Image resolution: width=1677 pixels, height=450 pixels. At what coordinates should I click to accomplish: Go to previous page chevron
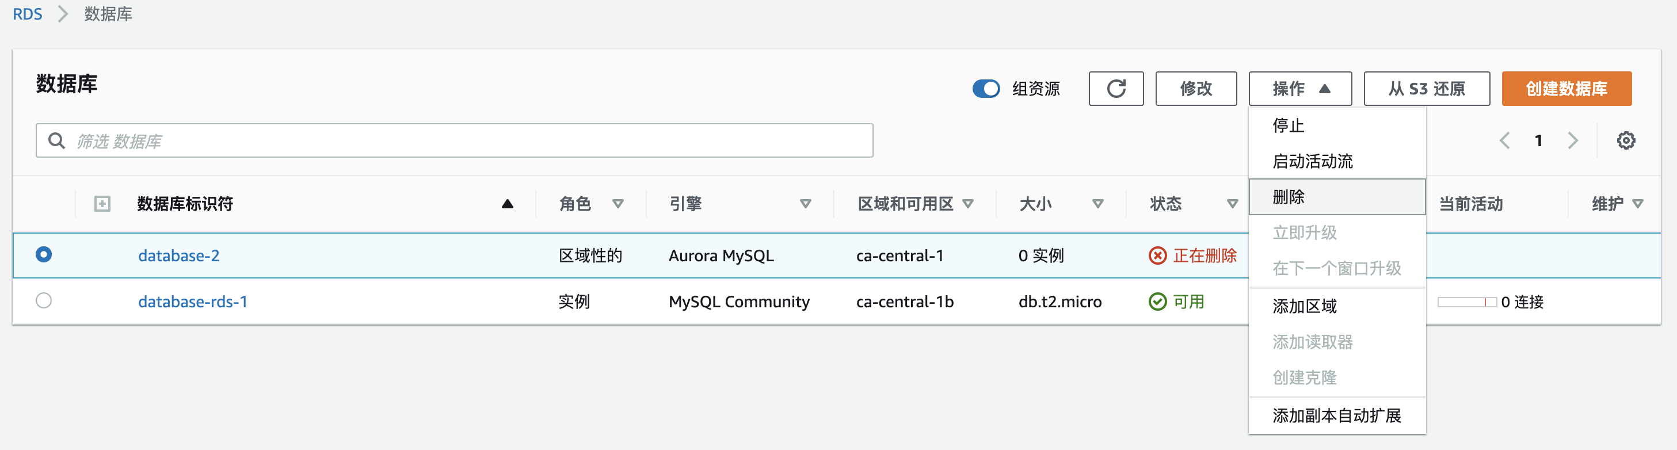(1504, 140)
